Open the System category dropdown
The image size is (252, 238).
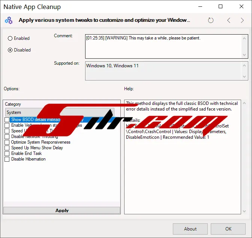(60, 112)
